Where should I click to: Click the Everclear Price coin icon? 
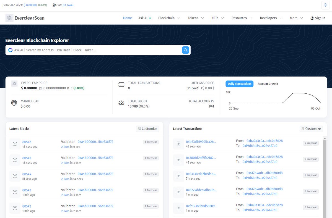tap(14, 83)
